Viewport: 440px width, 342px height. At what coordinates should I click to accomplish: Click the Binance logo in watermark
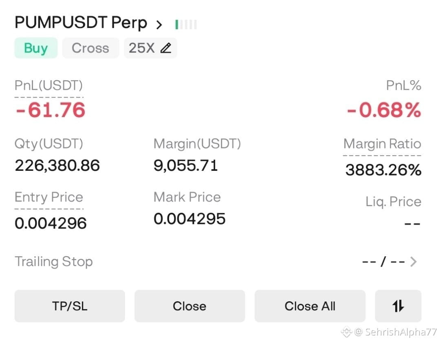(x=347, y=332)
